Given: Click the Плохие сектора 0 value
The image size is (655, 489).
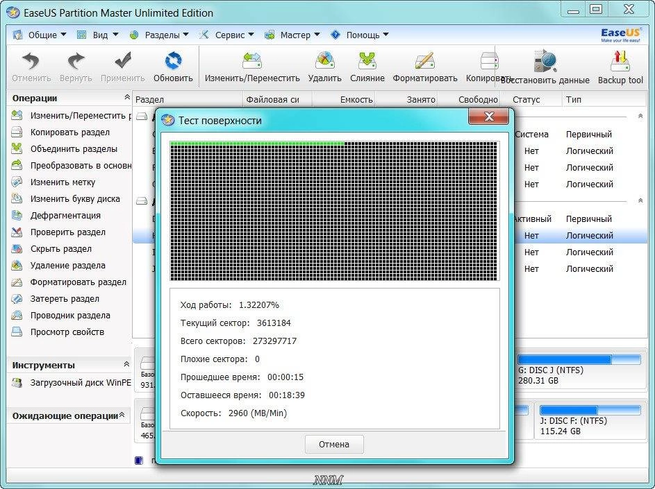Looking at the screenshot, I should tap(257, 359).
